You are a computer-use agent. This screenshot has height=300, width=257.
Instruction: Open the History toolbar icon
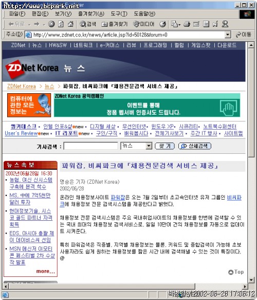(x=162, y=24)
